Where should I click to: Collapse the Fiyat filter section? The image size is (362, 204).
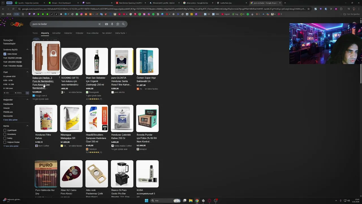click(x=27, y=72)
